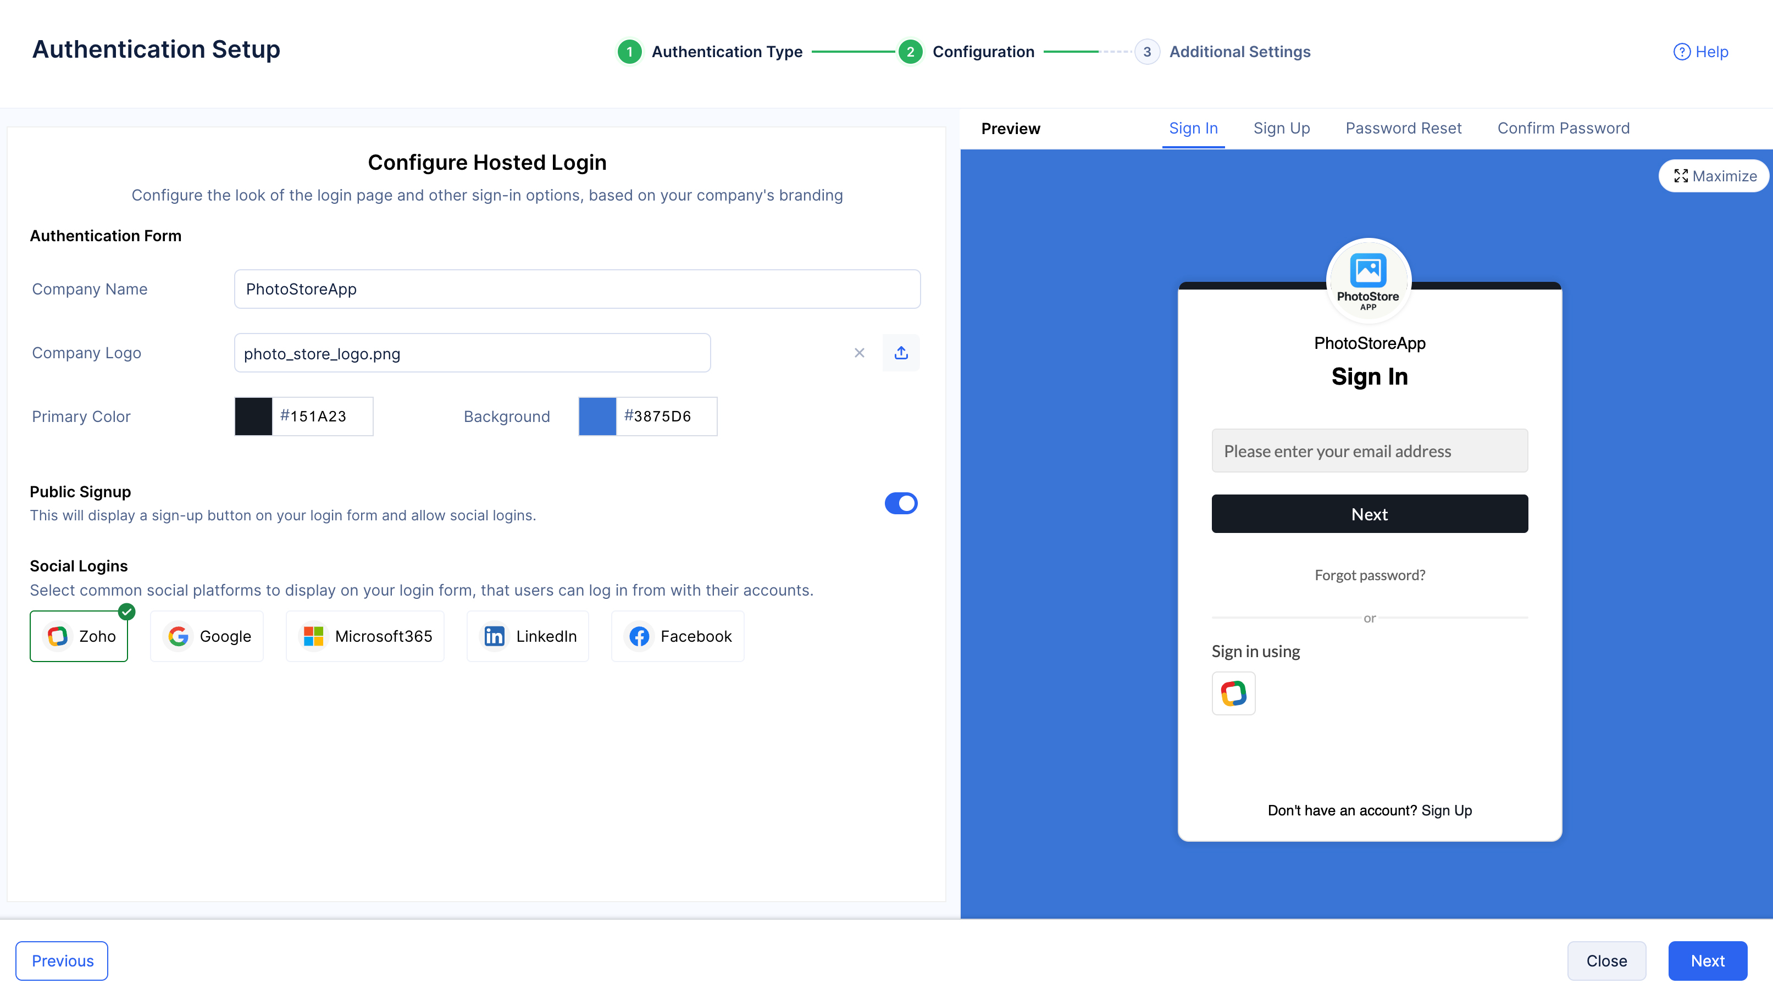Click the Help question mark icon
Image resolution: width=1773 pixels, height=989 pixels.
pyautogui.click(x=1681, y=52)
